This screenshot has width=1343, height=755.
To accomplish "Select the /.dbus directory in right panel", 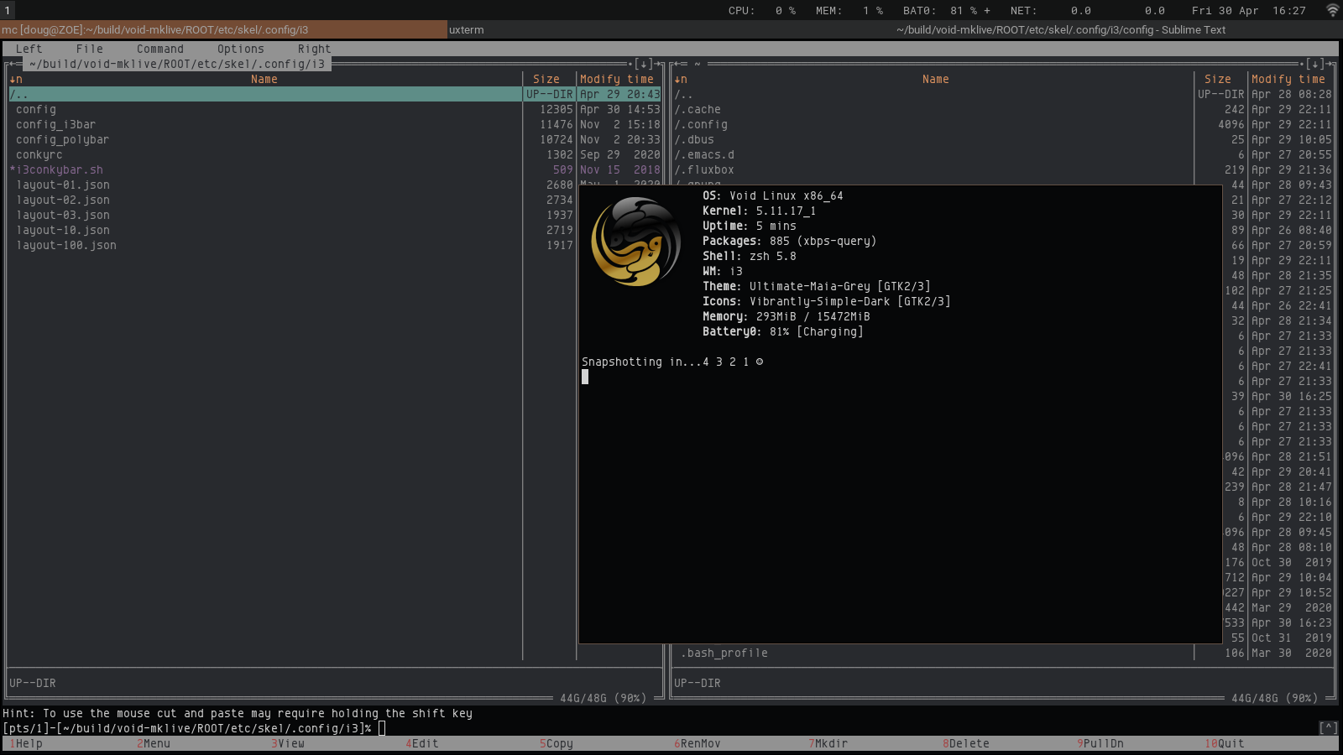I will tap(693, 139).
